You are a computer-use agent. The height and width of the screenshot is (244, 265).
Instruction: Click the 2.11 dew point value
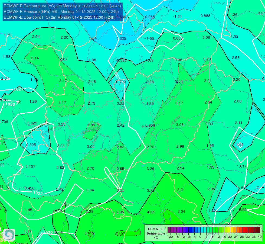(238, 123)
